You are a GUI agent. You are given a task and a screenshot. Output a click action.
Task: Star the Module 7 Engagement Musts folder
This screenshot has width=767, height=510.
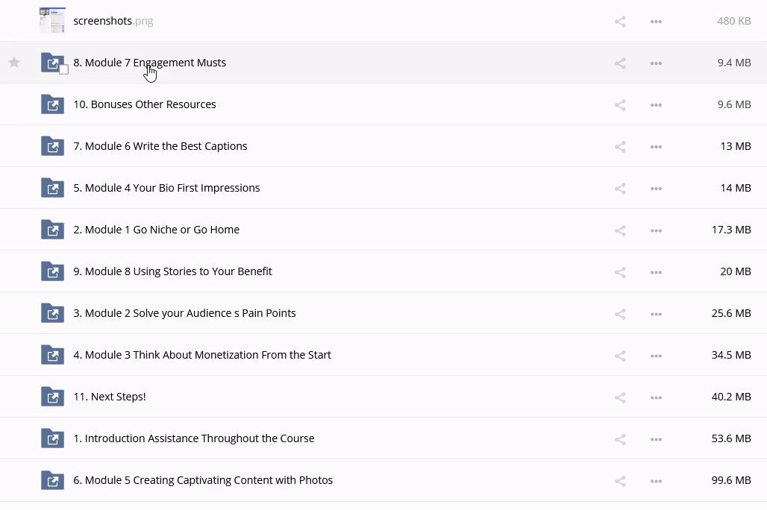click(x=14, y=63)
